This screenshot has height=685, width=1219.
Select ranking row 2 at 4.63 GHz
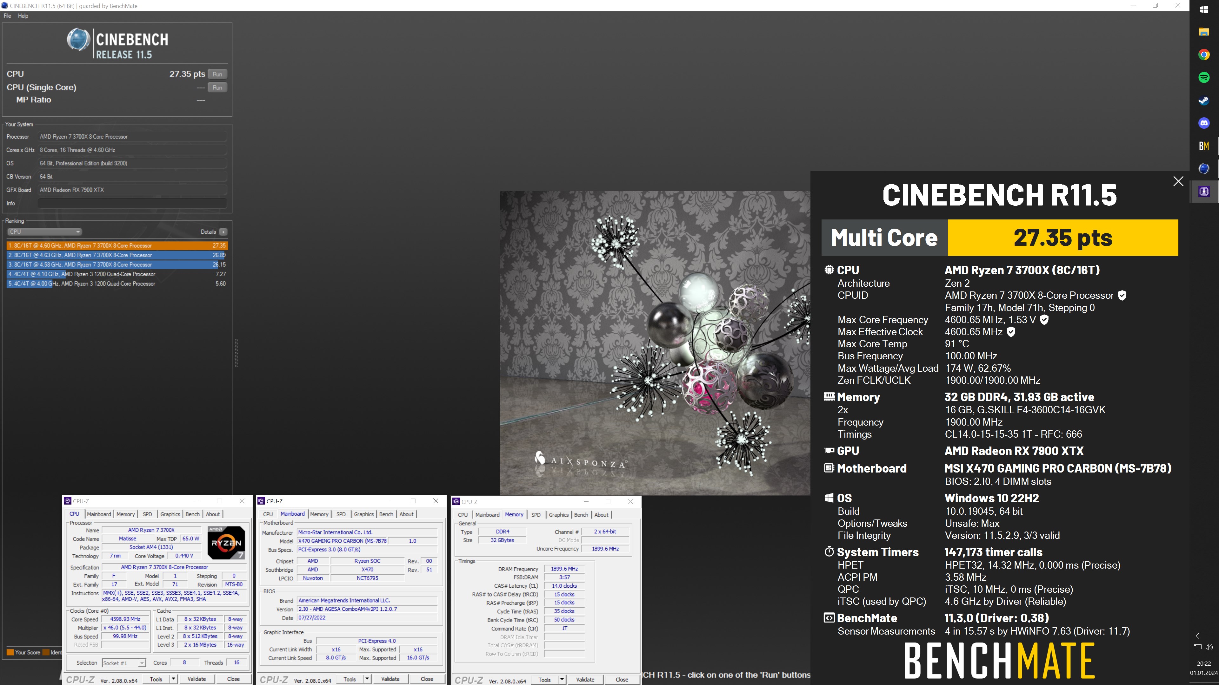(117, 255)
